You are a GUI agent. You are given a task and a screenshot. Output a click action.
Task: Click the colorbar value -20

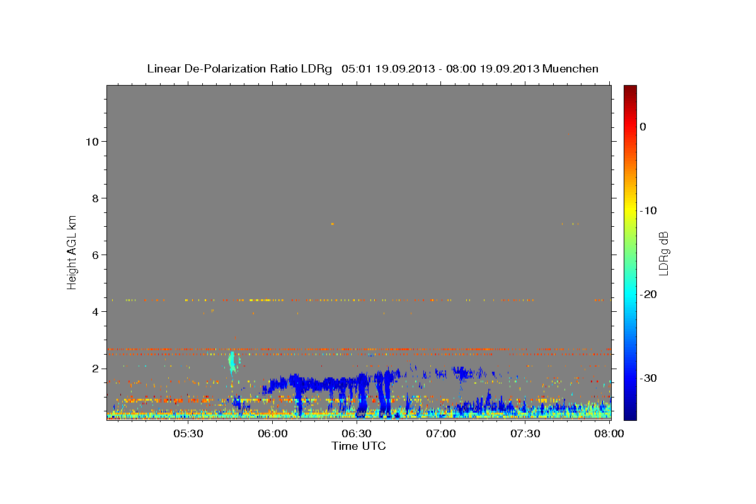[x=649, y=294]
